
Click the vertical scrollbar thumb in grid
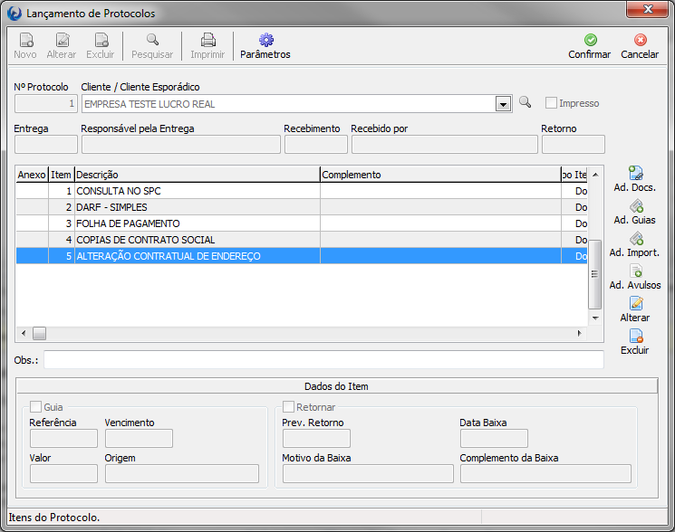pos(595,274)
